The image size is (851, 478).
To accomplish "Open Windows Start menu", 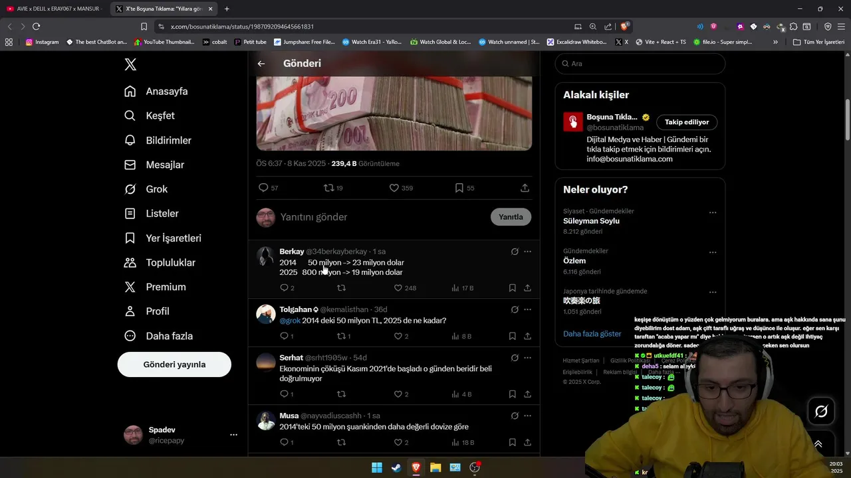I will pos(377,467).
